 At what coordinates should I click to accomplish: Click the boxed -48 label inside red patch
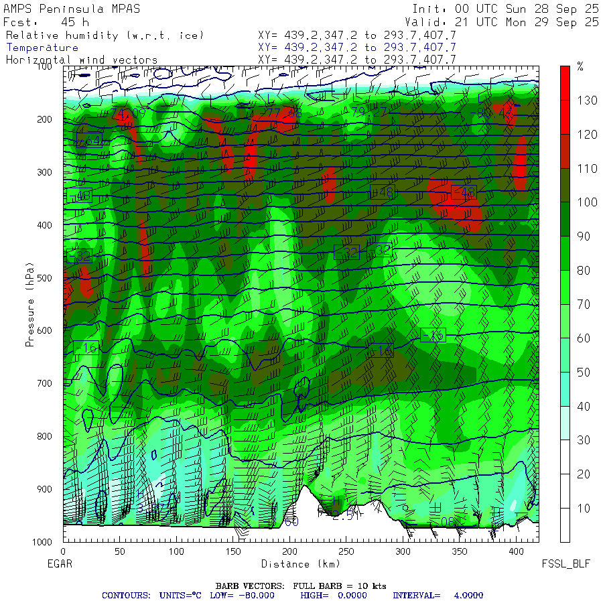[464, 192]
